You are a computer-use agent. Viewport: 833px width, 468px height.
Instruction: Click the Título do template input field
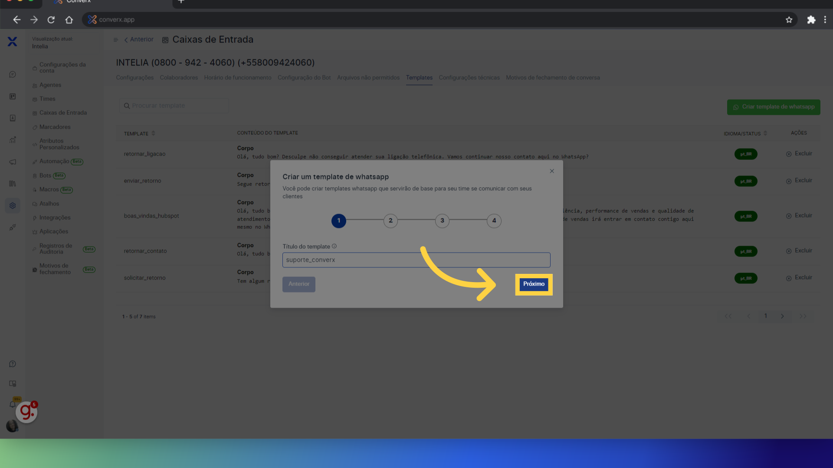click(416, 260)
